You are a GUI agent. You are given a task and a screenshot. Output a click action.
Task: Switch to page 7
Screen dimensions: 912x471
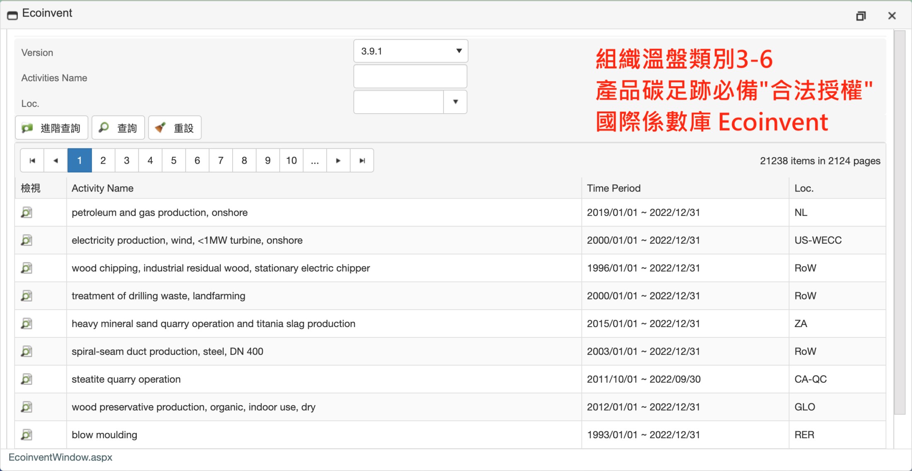tap(221, 160)
